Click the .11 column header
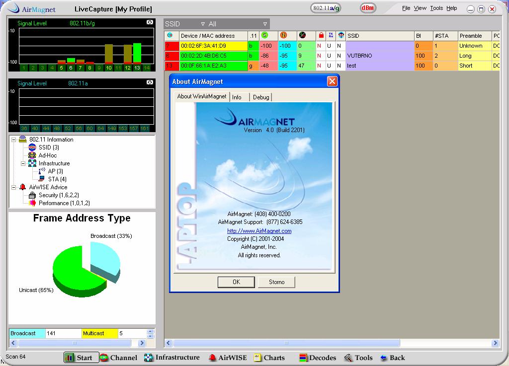This screenshot has height=366, width=509. (x=254, y=36)
